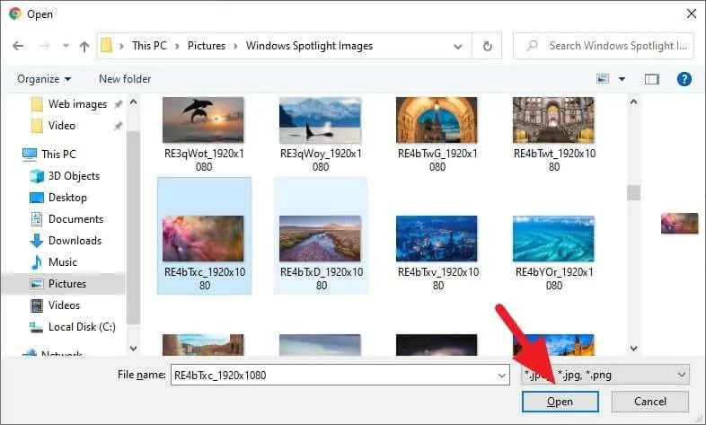Click the file list scrollbar thumb

(x=633, y=192)
